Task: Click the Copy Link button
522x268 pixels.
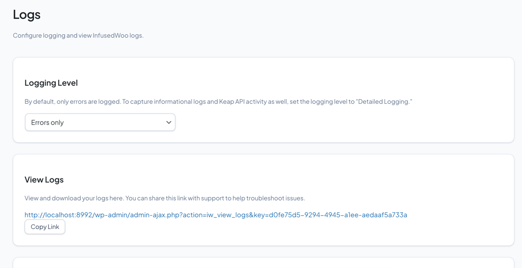Action: pyautogui.click(x=45, y=227)
